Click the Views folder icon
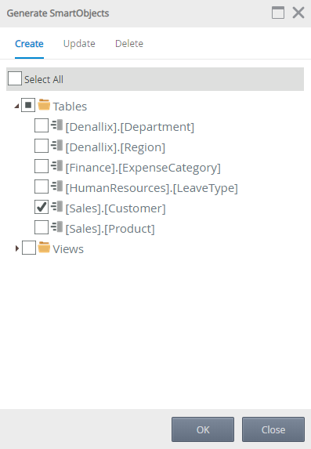The image size is (311, 449). (x=44, y=248)
